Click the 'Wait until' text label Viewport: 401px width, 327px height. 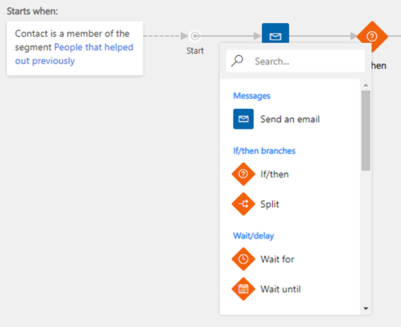281,289
